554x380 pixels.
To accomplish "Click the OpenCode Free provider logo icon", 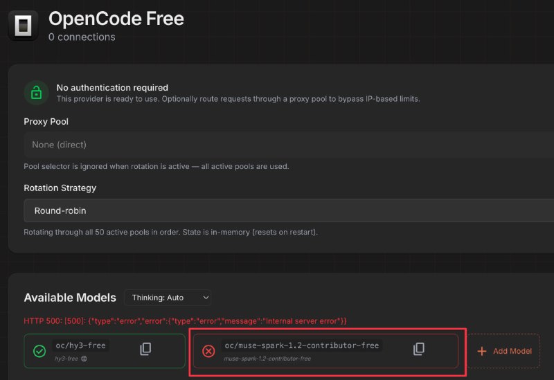I will [x=23, y=26].
